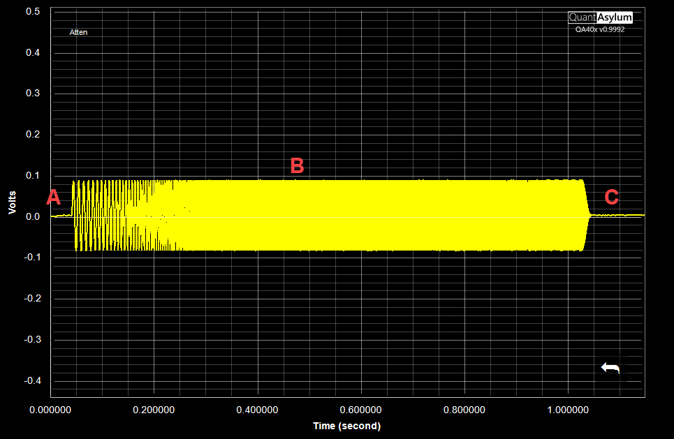
Task: Click the 0.600000 time axis value
Action: [x=360, y=410]
